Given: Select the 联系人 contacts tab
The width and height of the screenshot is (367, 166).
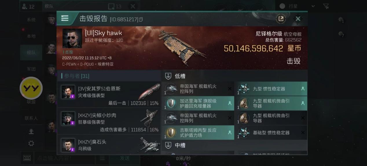Looking at the screenshot, I should (31, 118).
